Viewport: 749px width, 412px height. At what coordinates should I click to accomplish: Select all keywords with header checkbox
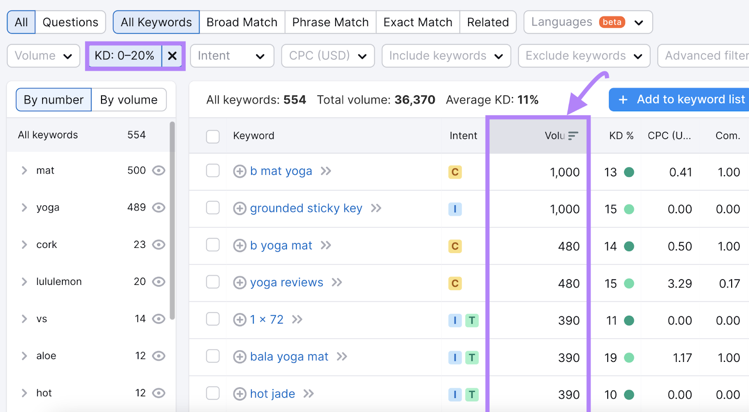213,136
